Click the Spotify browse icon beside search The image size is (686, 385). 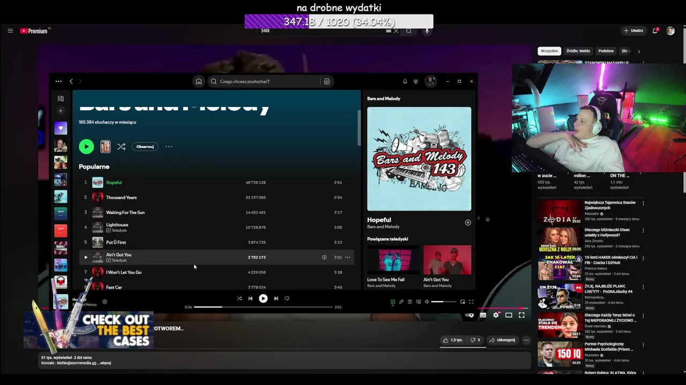(326, 81)
